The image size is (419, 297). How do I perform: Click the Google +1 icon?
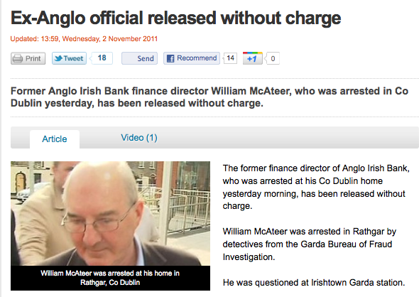coord(252,58)
